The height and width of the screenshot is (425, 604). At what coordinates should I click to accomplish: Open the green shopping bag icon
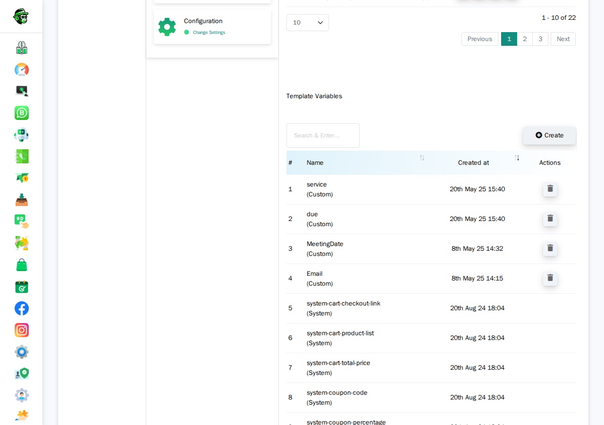click(x=22, y=265)
